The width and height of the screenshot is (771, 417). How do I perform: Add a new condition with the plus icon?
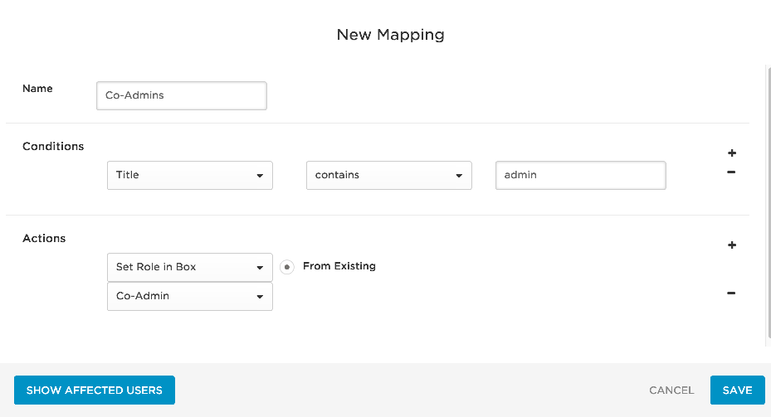[x=732, y=153]
